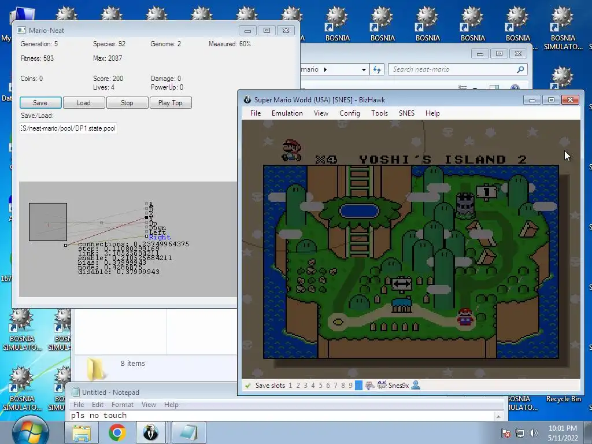This screenshot has height=444, width=592.
Task: Click the Search neat-mario field in Explorer
Action: pos(458,69)
